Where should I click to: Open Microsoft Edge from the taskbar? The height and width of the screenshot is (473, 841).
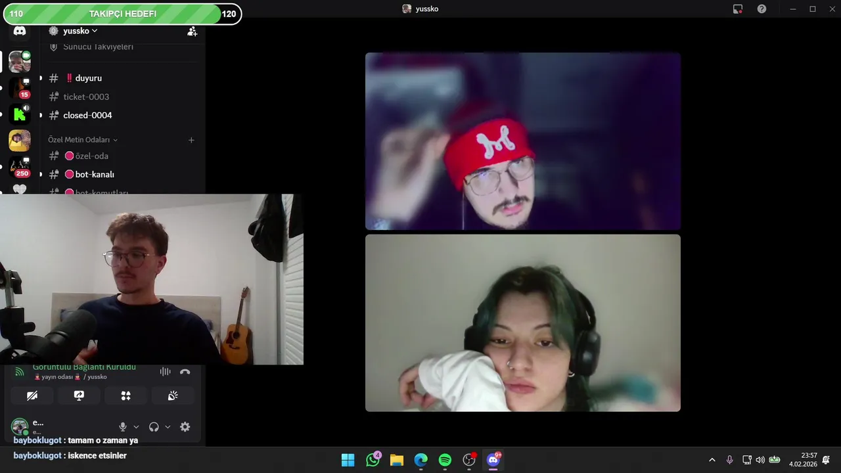pos(421,460)
